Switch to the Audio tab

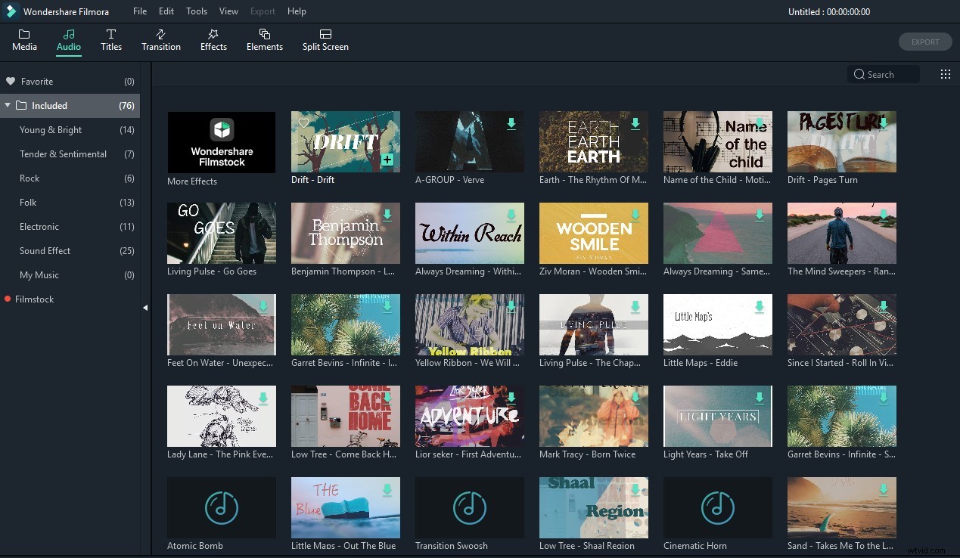click(x=68, y=39)
